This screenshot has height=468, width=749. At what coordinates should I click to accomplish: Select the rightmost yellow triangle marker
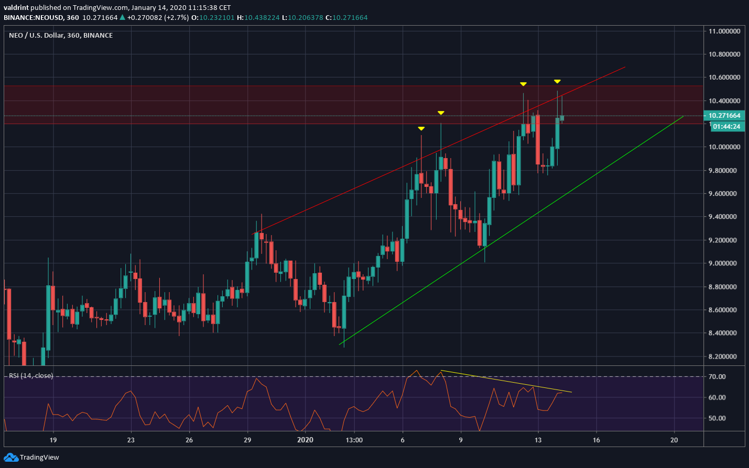coord(557,81)
